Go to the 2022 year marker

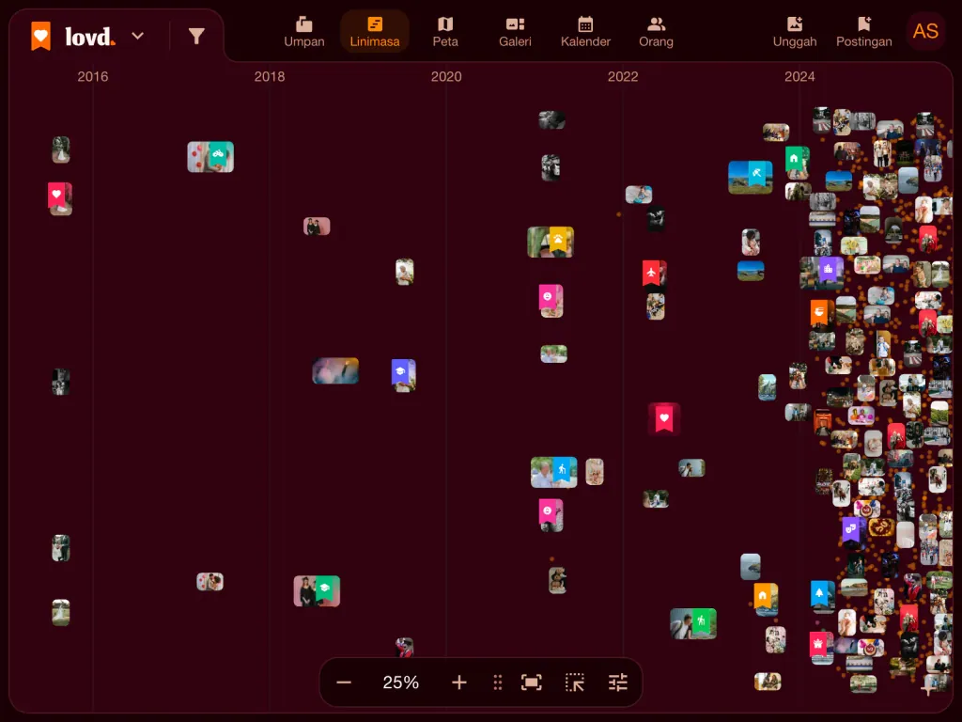point(623,77)
